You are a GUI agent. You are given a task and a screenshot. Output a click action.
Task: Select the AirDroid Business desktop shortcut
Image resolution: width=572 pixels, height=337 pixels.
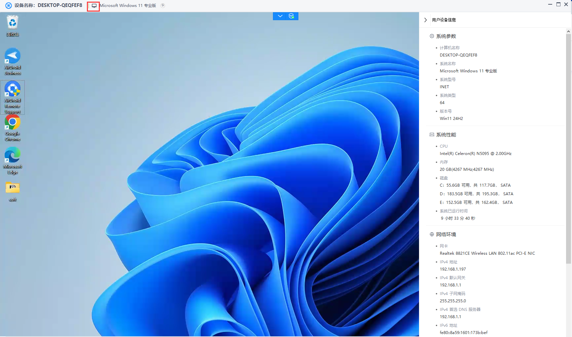(x=13, y=61)
